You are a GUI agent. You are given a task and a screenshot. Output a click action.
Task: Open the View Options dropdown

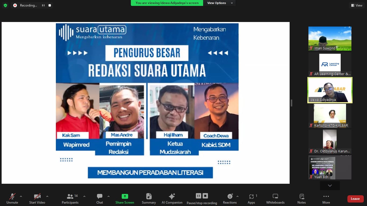click(220, 3)
